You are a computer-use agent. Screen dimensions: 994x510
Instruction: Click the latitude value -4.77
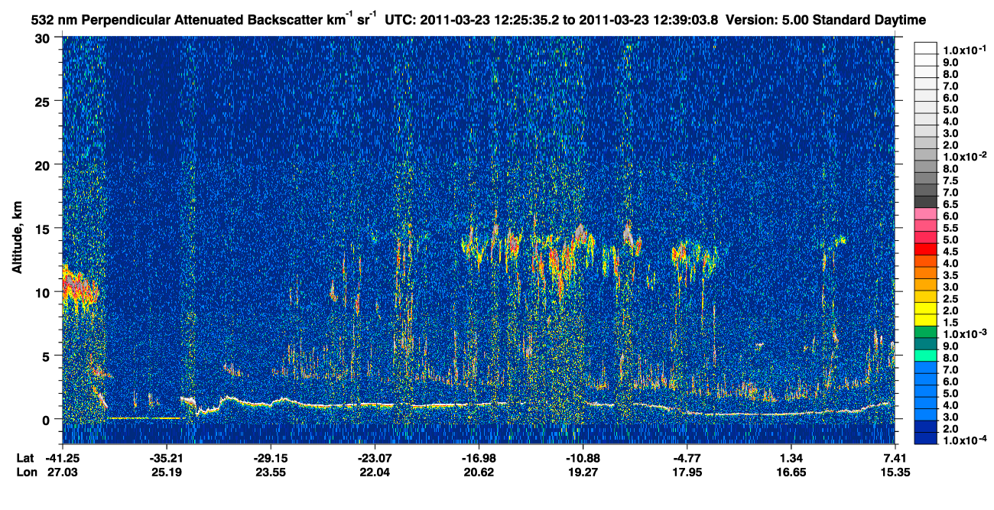(x=686, y=458)
